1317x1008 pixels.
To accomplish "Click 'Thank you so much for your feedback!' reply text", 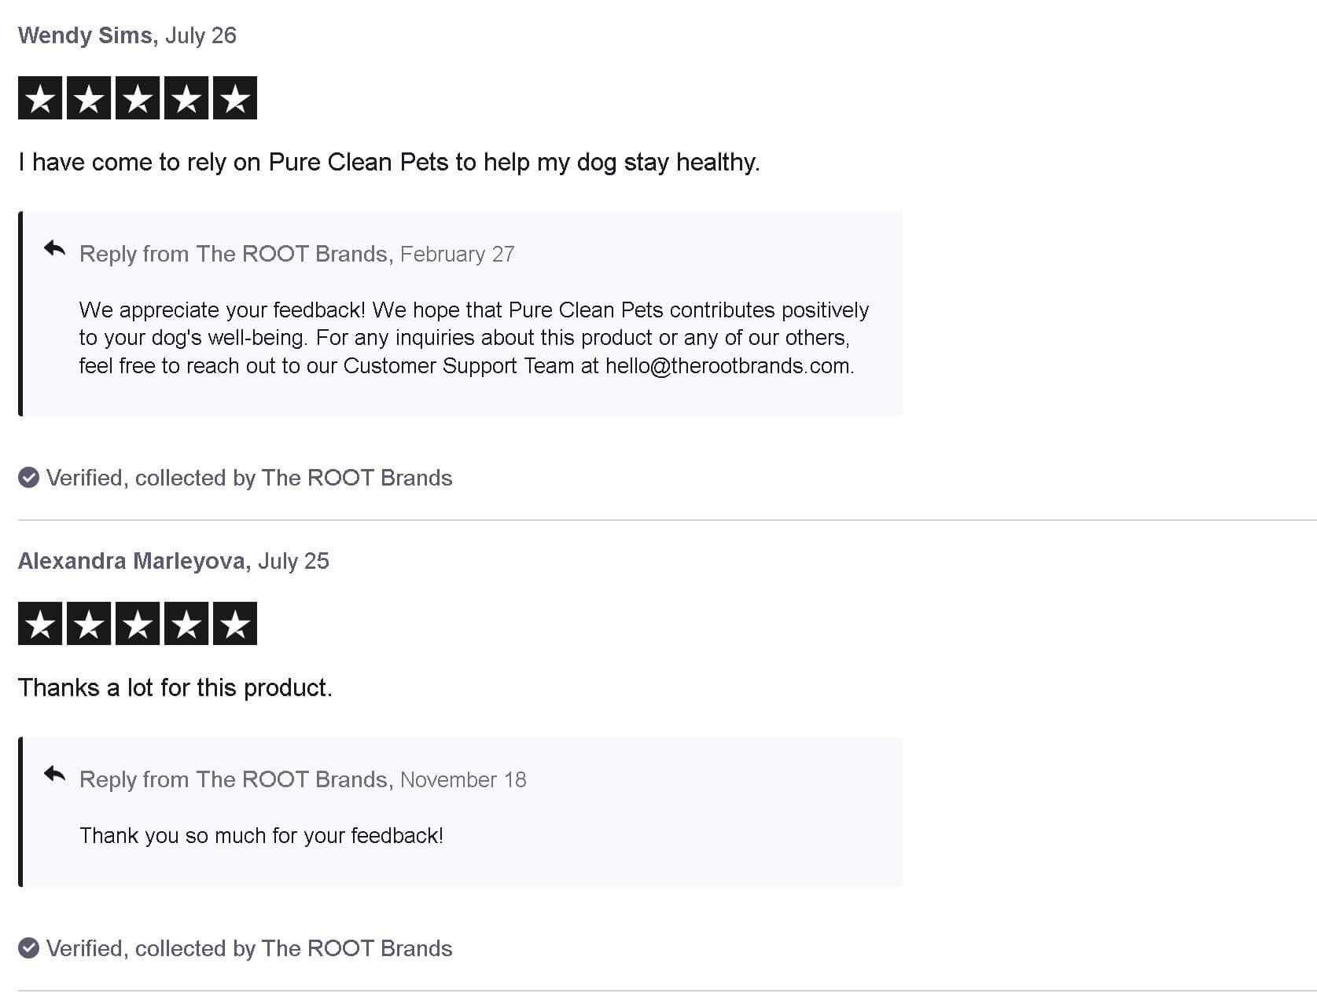I will pos(261,835).
